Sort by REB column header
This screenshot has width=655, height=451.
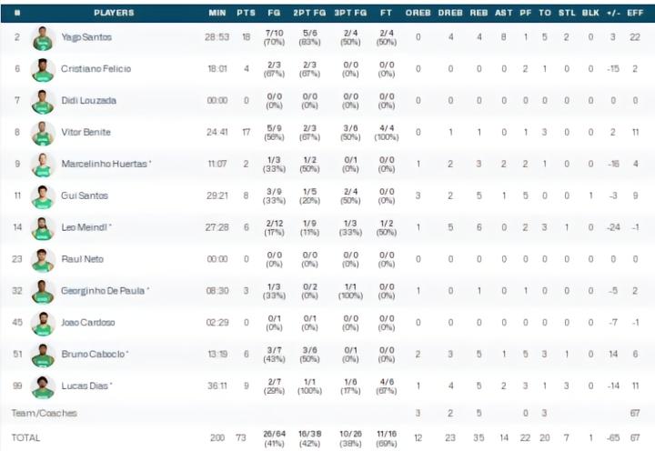pos(479,13)
